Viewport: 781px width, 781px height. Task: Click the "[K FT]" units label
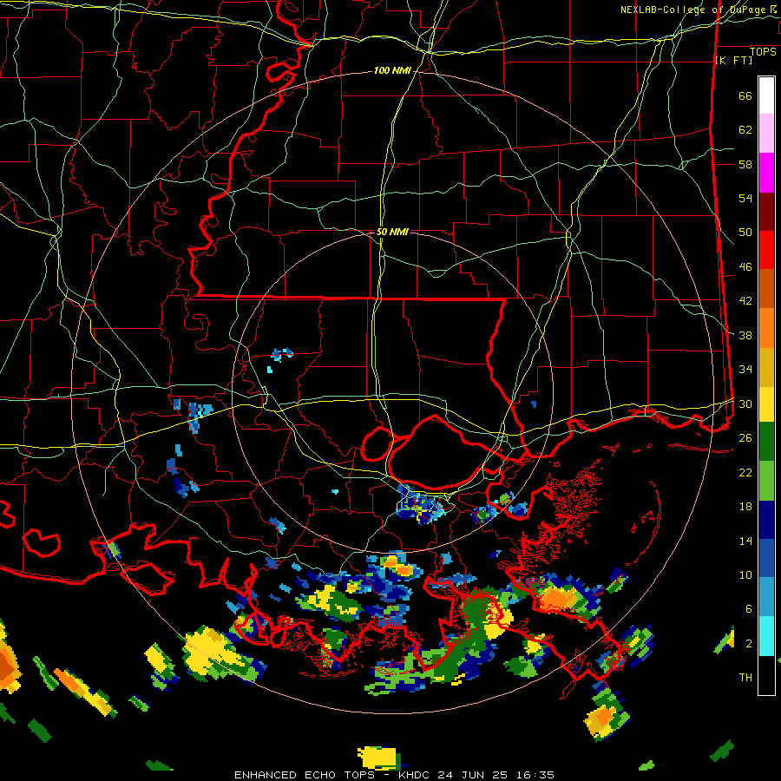click(733, 60)
